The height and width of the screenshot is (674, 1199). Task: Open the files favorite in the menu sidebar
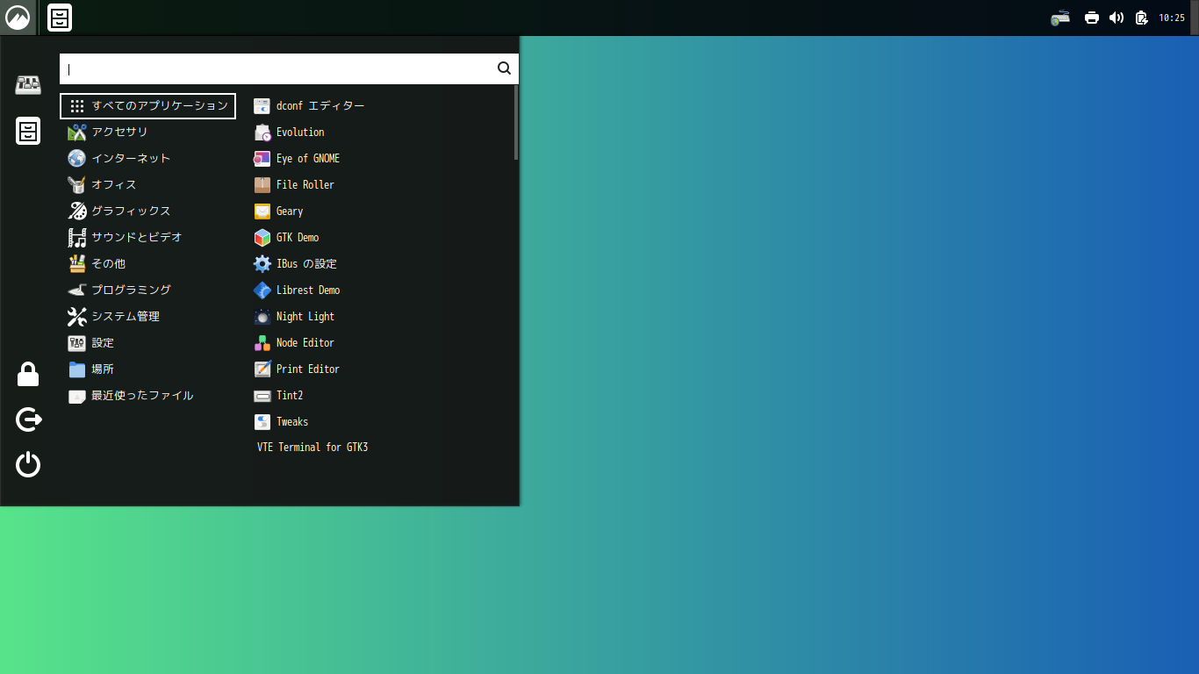click(28, 131)
